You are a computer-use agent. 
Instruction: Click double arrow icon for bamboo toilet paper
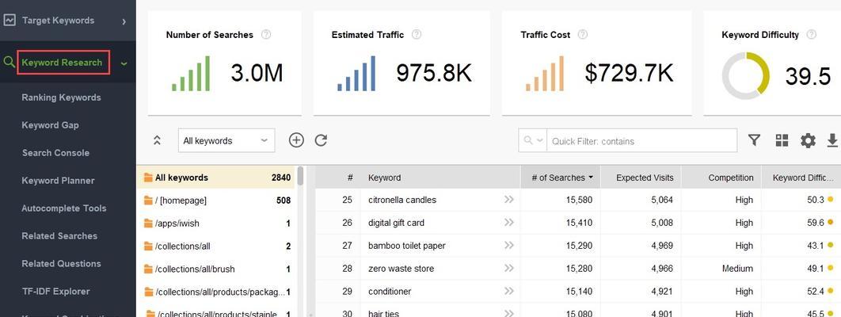click(x=508, y=246)
